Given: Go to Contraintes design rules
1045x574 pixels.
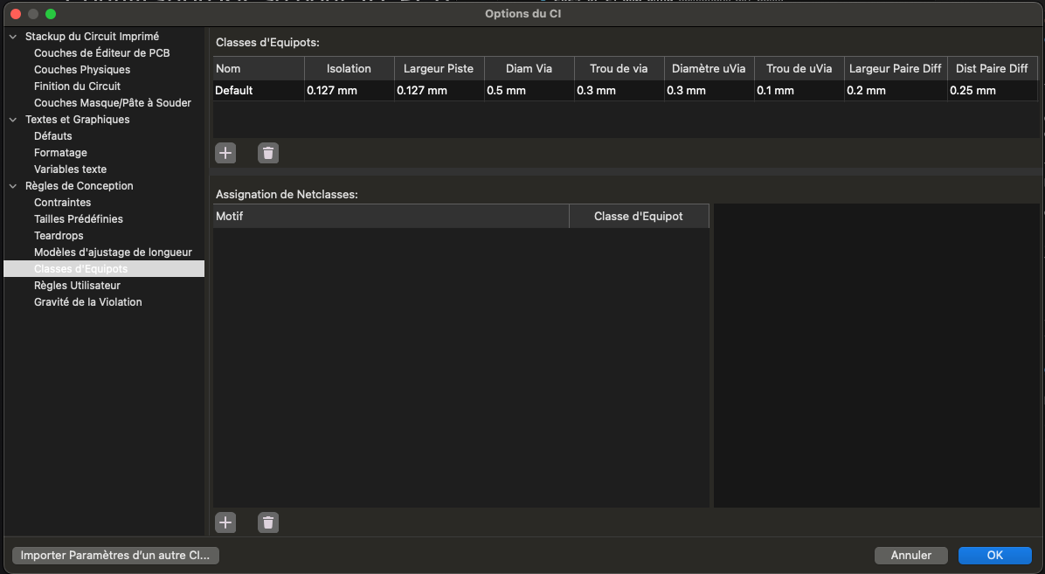Looking at the screenshot, I should click(x=63, y=202).
